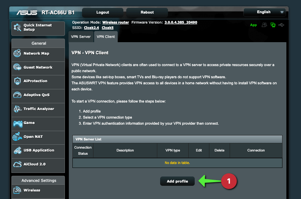
Task: Click the AiCloud 2.0 cloud icon
Action: pos(17,164)
